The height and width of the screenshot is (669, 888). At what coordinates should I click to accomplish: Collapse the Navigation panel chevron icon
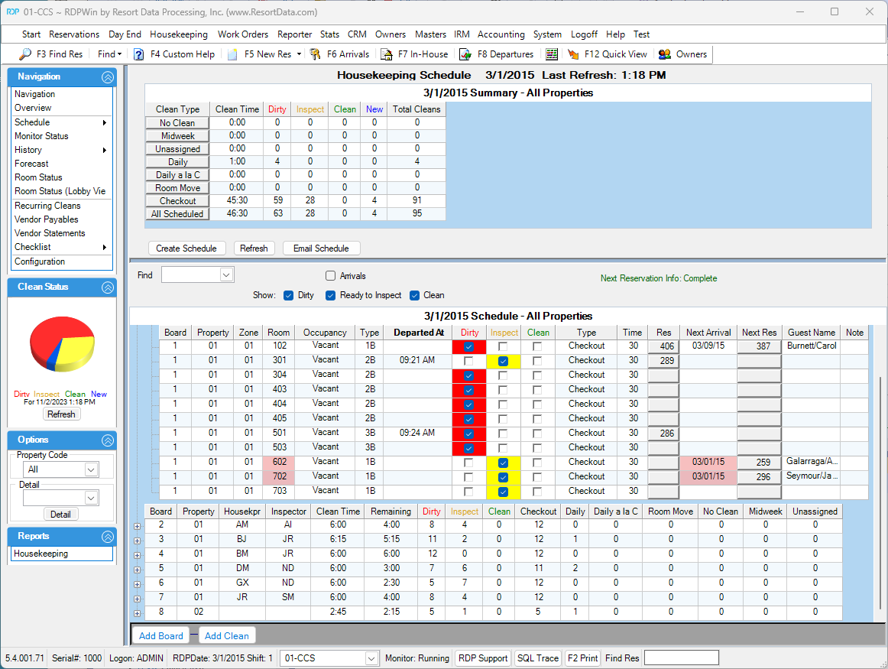(x=108, y=77)
